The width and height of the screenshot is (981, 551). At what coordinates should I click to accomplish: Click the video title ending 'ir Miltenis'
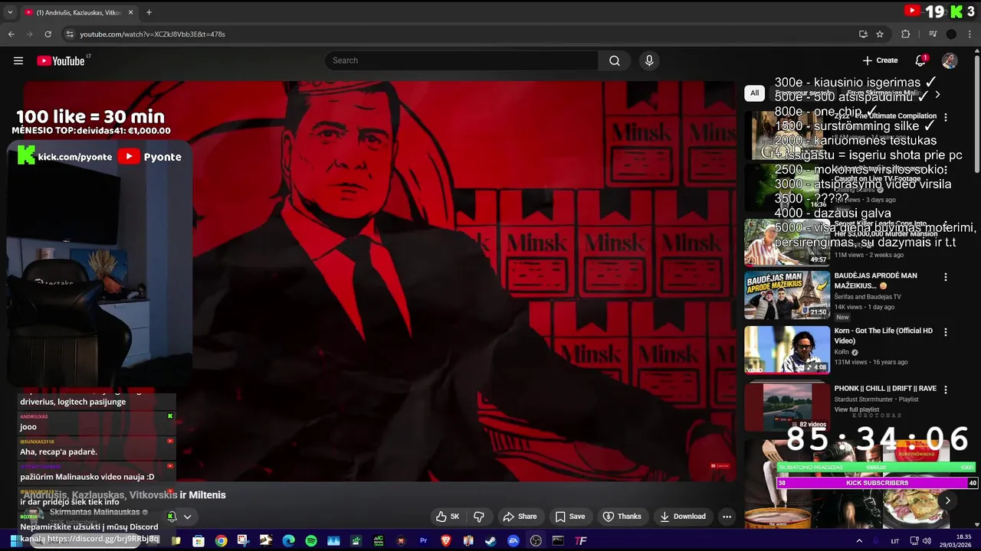pyautogui.click(x=124, y=495)
